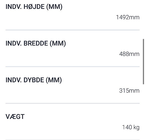Select the 140 kg weight value
This screenshot has width=145, height=140.
(x=131, y=127)
